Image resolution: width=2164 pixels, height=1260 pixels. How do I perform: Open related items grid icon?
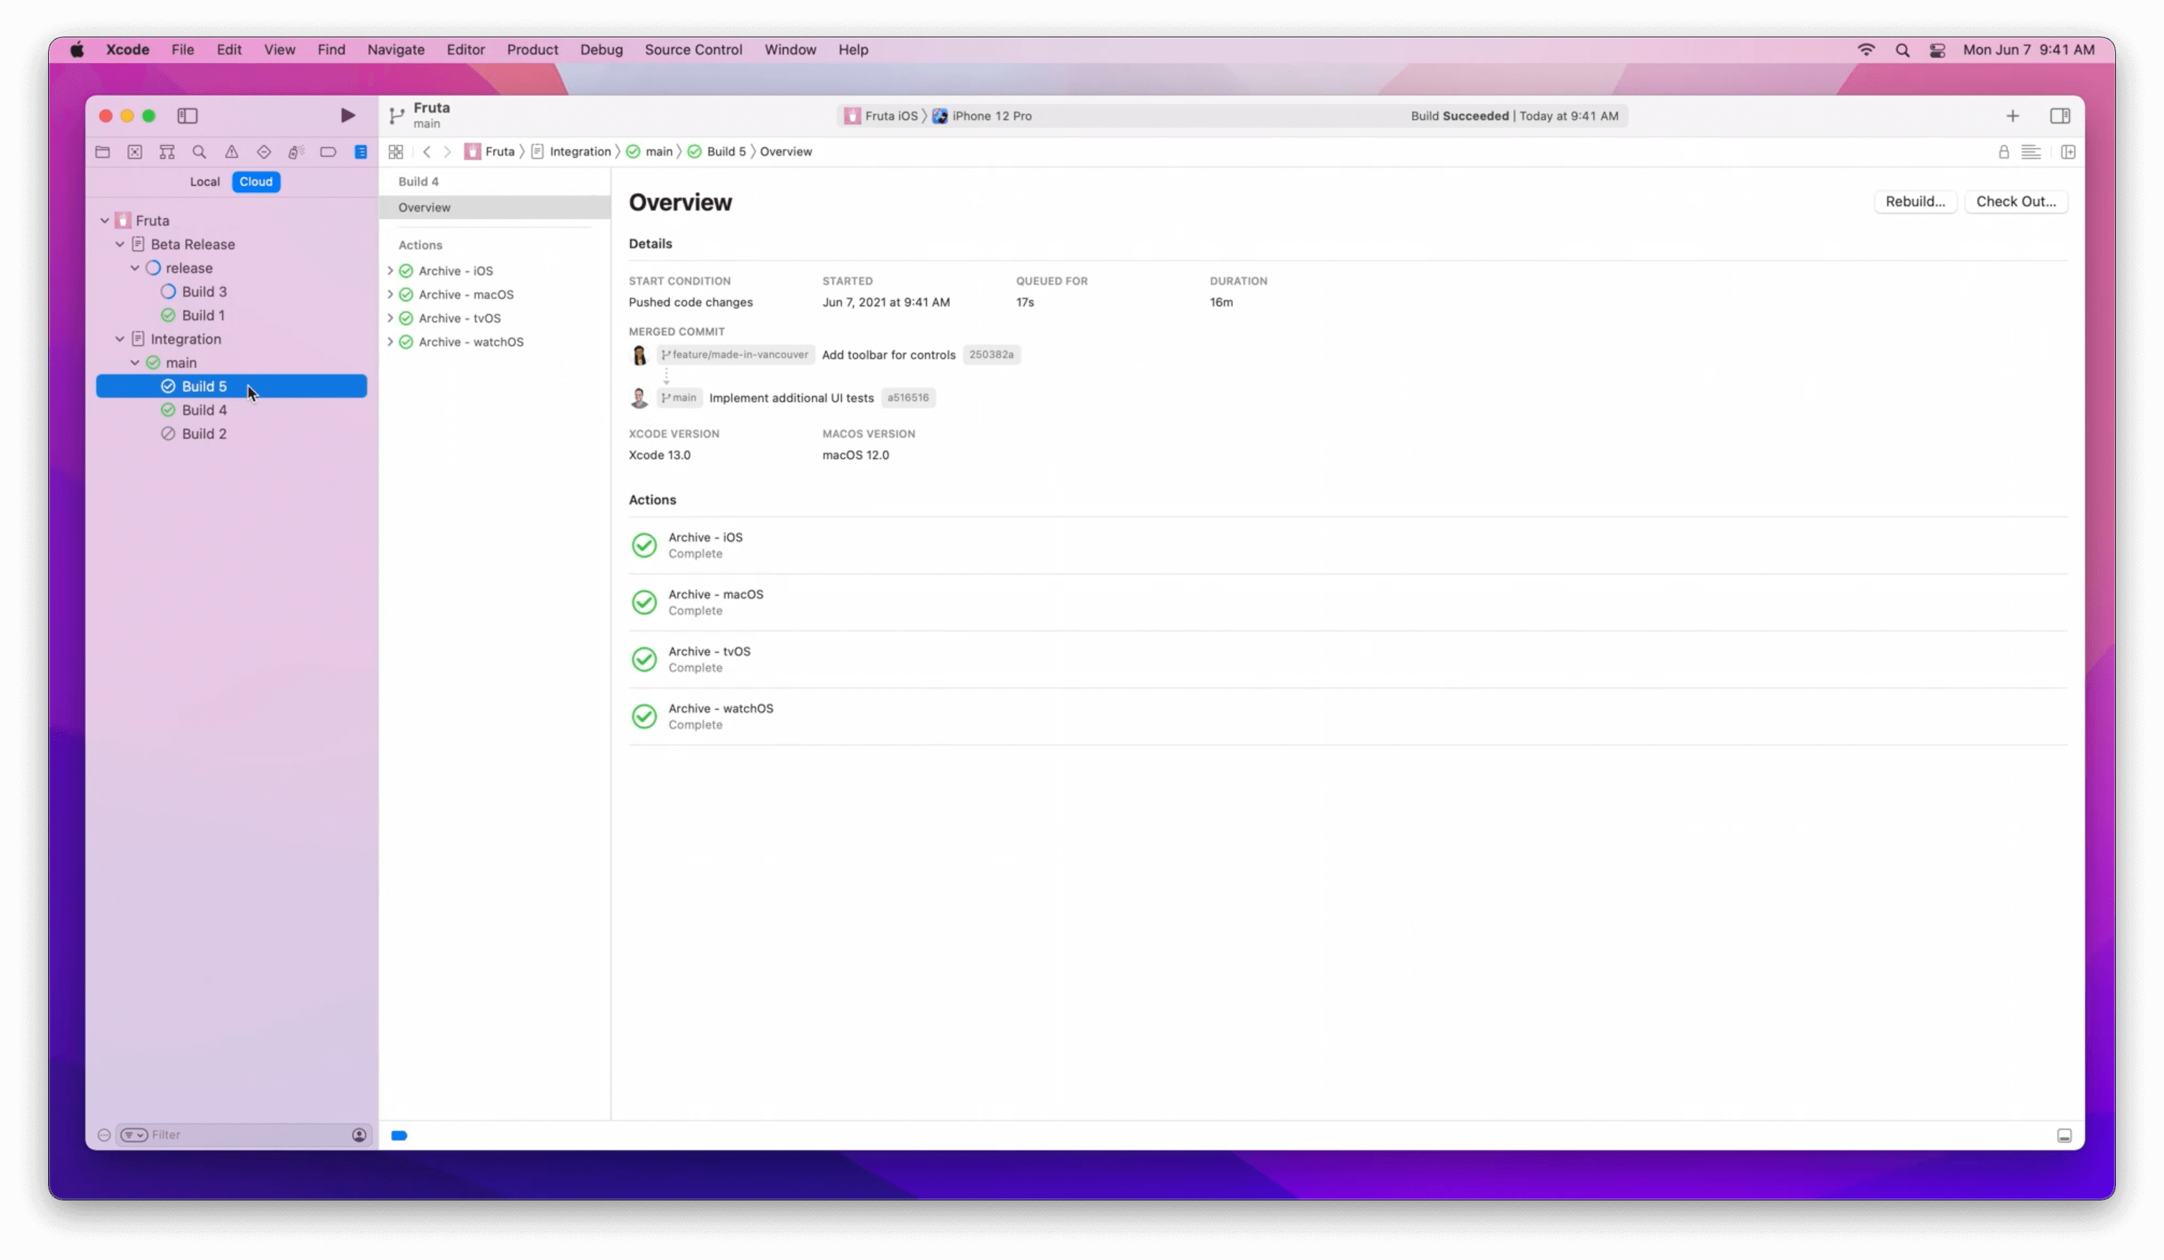click(x=396, y=152)
